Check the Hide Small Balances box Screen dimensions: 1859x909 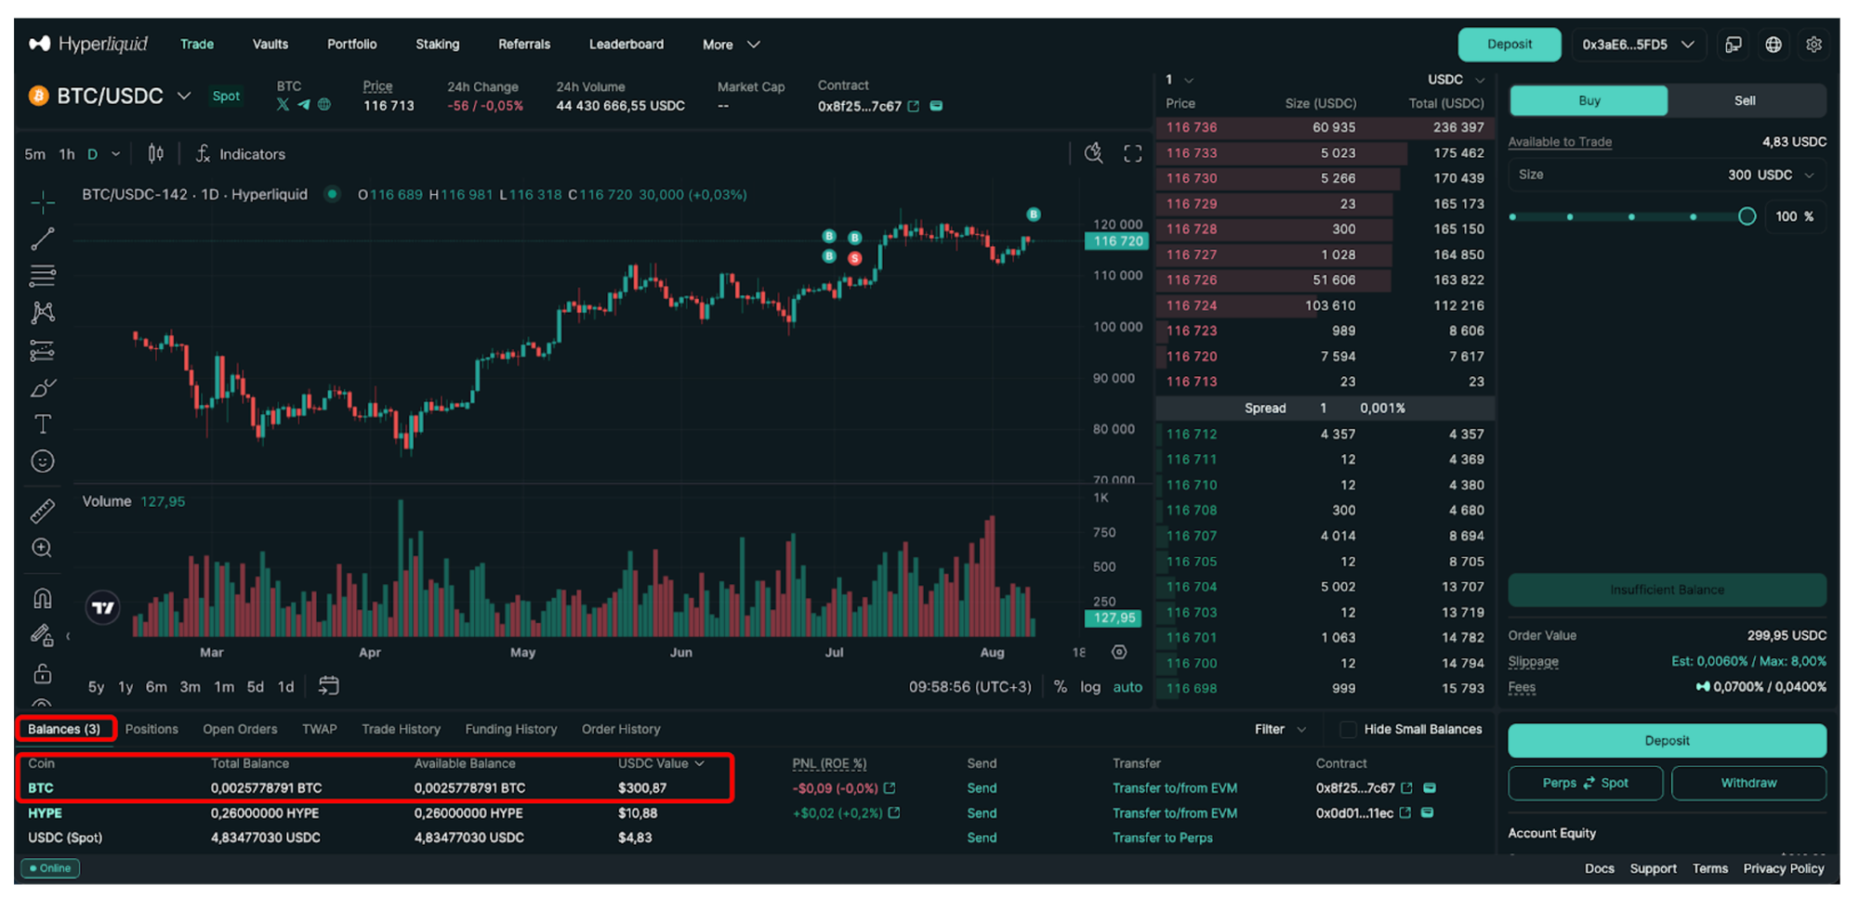pos(1348,730)
